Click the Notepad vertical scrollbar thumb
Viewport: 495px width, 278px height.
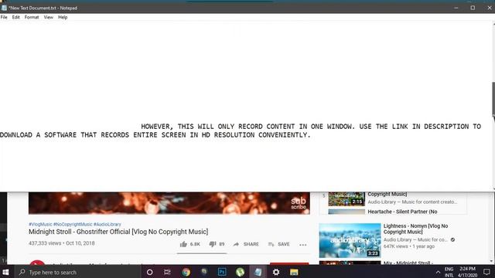tap(493, 99)
